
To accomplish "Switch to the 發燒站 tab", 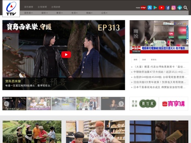I will pyautogui.click(x=154, y=60).
